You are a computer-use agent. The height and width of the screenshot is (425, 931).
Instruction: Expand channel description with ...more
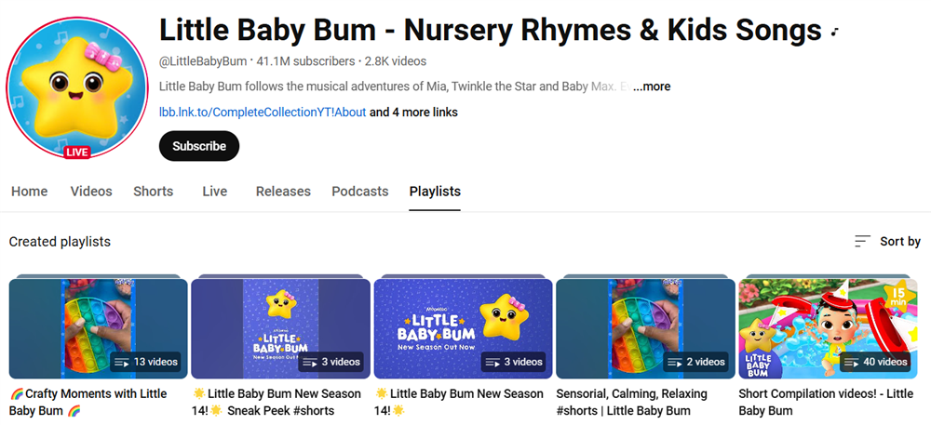[x=652, y=86]
